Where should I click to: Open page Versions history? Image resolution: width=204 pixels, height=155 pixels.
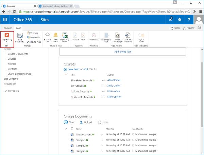[32, 33]
